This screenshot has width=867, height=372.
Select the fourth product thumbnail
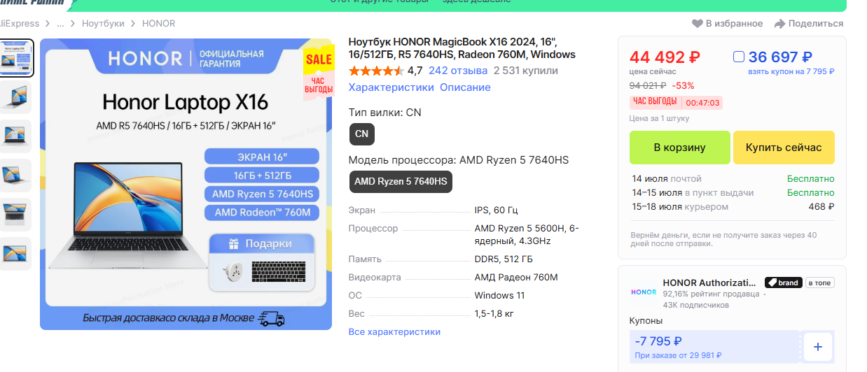[x=15, y=176]
